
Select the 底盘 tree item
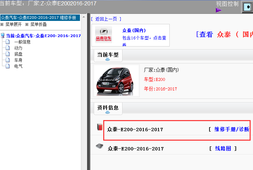(x=18, y=54)
